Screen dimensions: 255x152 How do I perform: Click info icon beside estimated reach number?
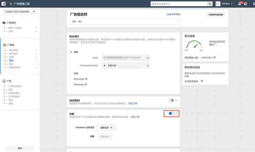tap(215, 57)
